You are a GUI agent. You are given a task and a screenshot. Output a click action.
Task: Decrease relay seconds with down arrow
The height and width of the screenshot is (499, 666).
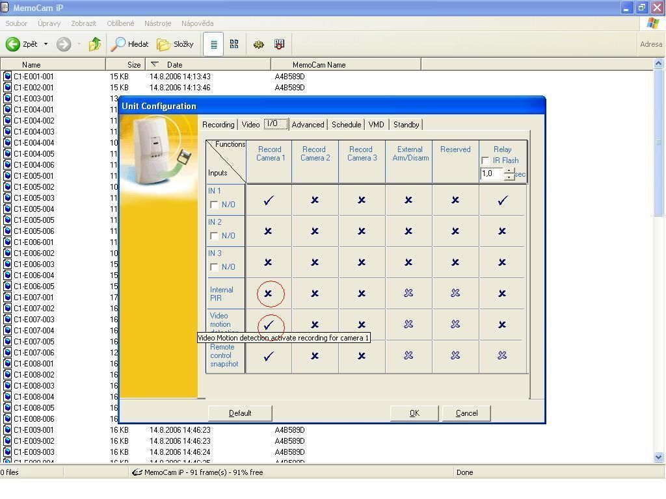(509, 177)
